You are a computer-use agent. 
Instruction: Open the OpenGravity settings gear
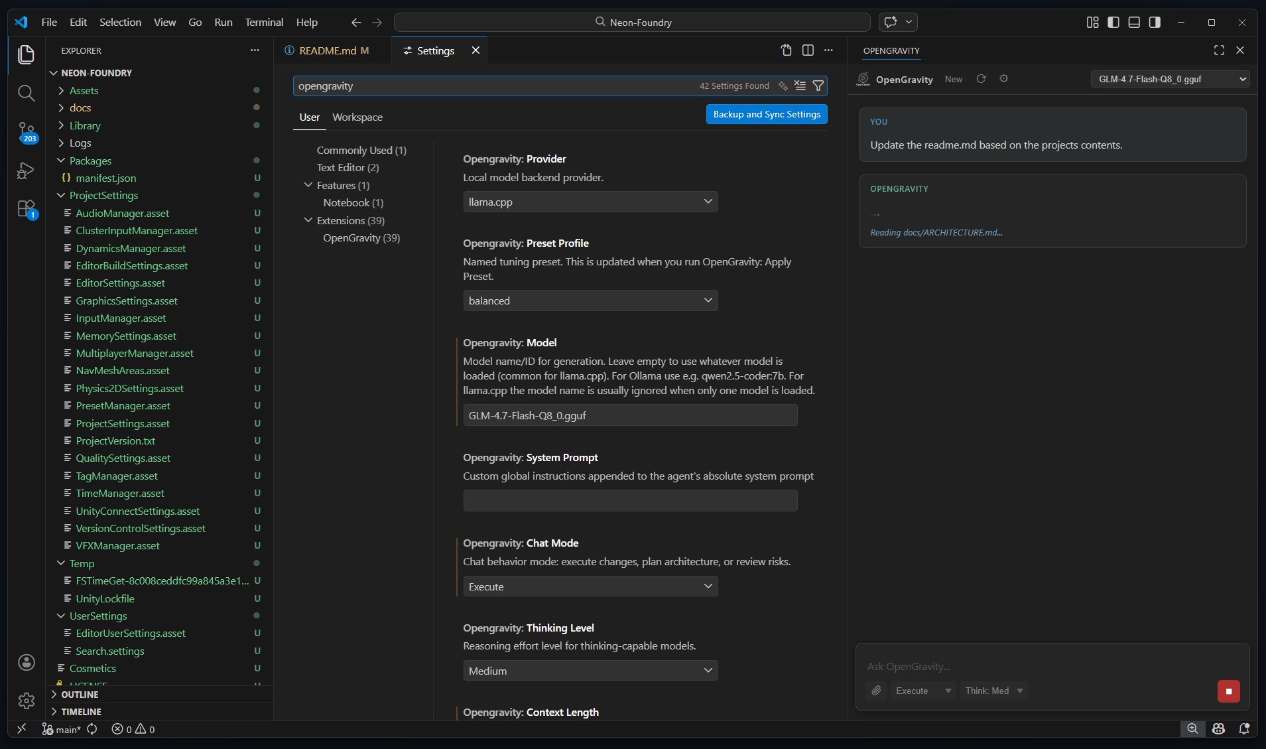(x=1003, y=79)
